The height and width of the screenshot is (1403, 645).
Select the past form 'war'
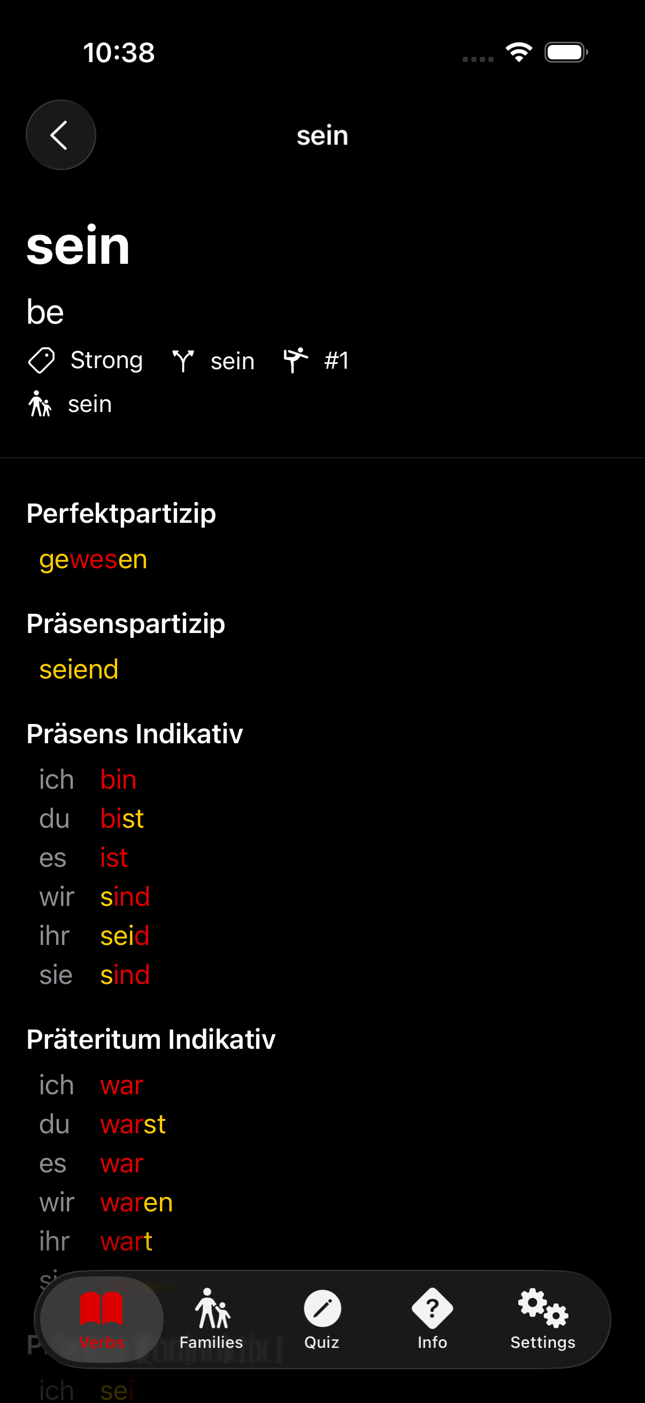coord(121,1085)
